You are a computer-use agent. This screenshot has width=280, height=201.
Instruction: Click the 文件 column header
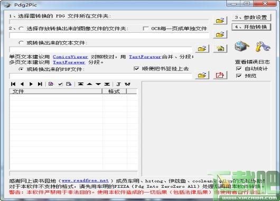55,92
